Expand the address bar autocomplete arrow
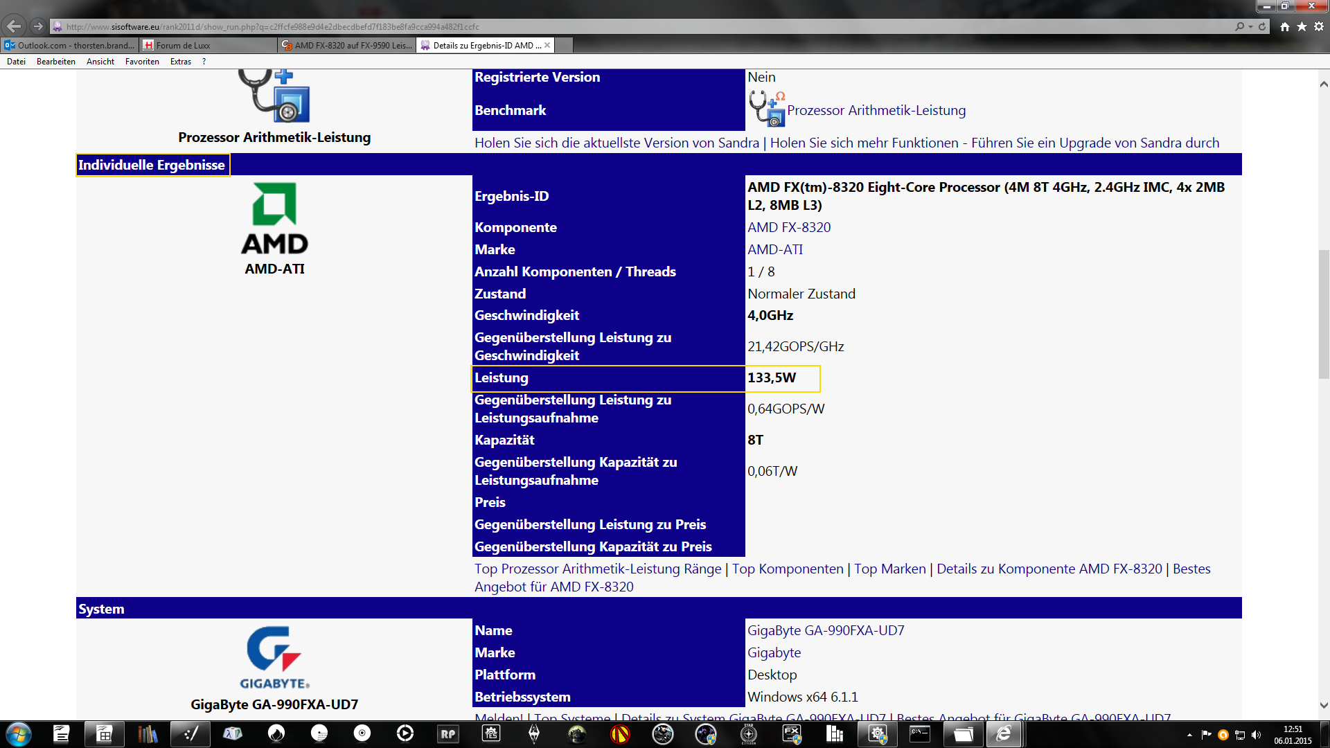The image size is (1330, 748). click(x=1250, y=26)
